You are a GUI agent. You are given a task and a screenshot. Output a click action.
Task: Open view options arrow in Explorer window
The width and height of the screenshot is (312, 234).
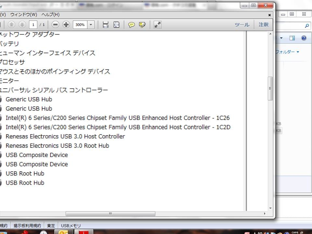pos(281,38)
